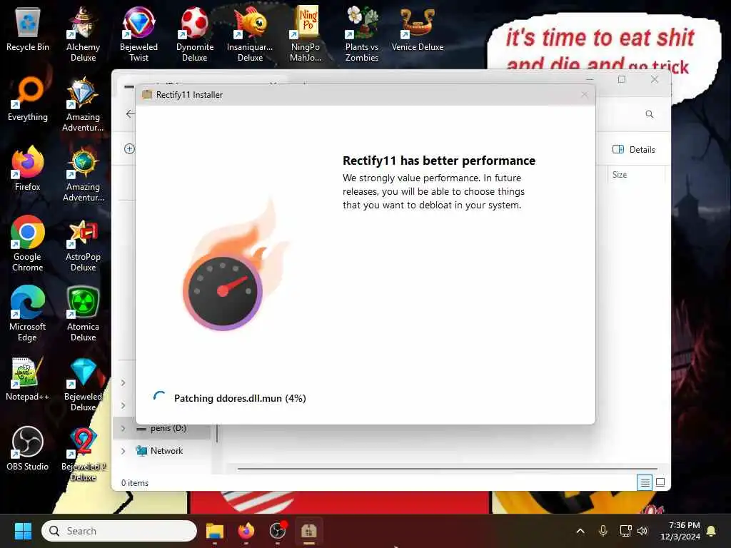
Task: Select Rectify11 Installer taskbar icon
Action: tap(308, 531)
